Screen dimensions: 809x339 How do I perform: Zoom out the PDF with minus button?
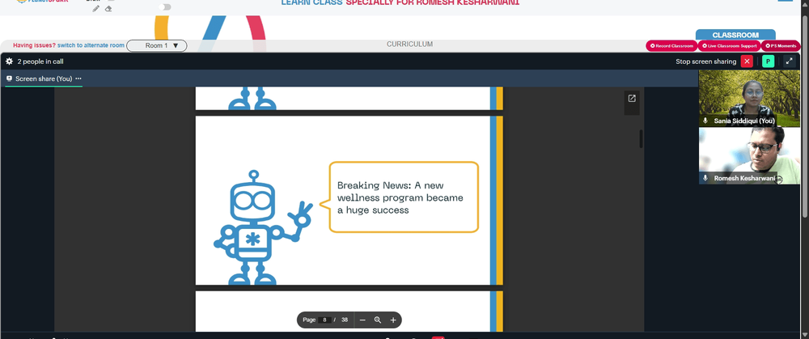click(x=362, y=320)
